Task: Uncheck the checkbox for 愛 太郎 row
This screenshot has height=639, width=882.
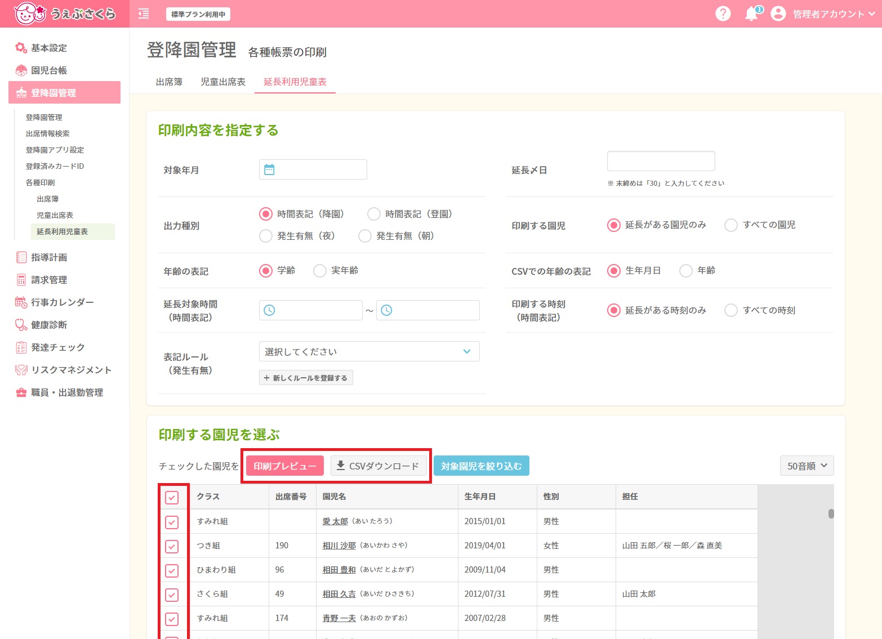Action: pyautogui.click(x=172, y=522)
